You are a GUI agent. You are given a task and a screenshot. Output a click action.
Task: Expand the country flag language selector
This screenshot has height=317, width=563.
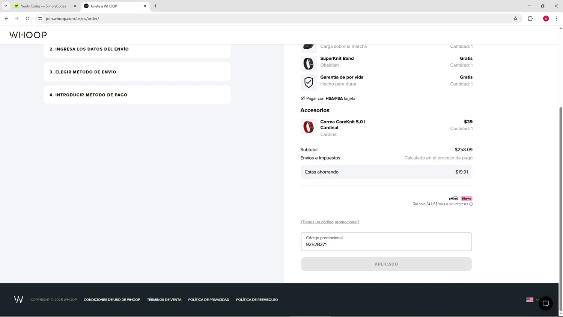(532, 299)
